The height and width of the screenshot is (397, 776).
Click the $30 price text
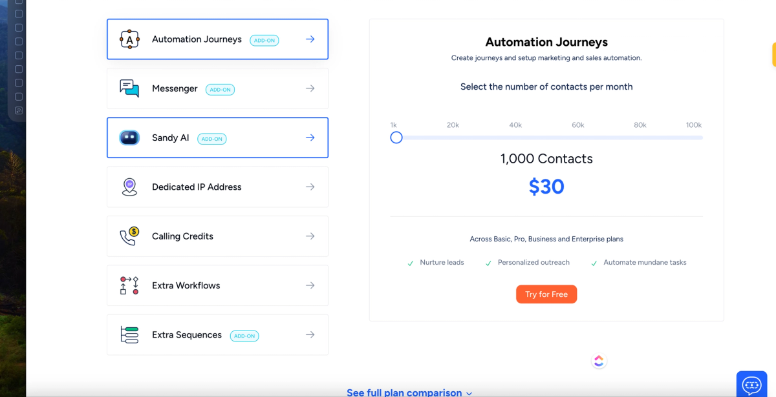[546, 187]
